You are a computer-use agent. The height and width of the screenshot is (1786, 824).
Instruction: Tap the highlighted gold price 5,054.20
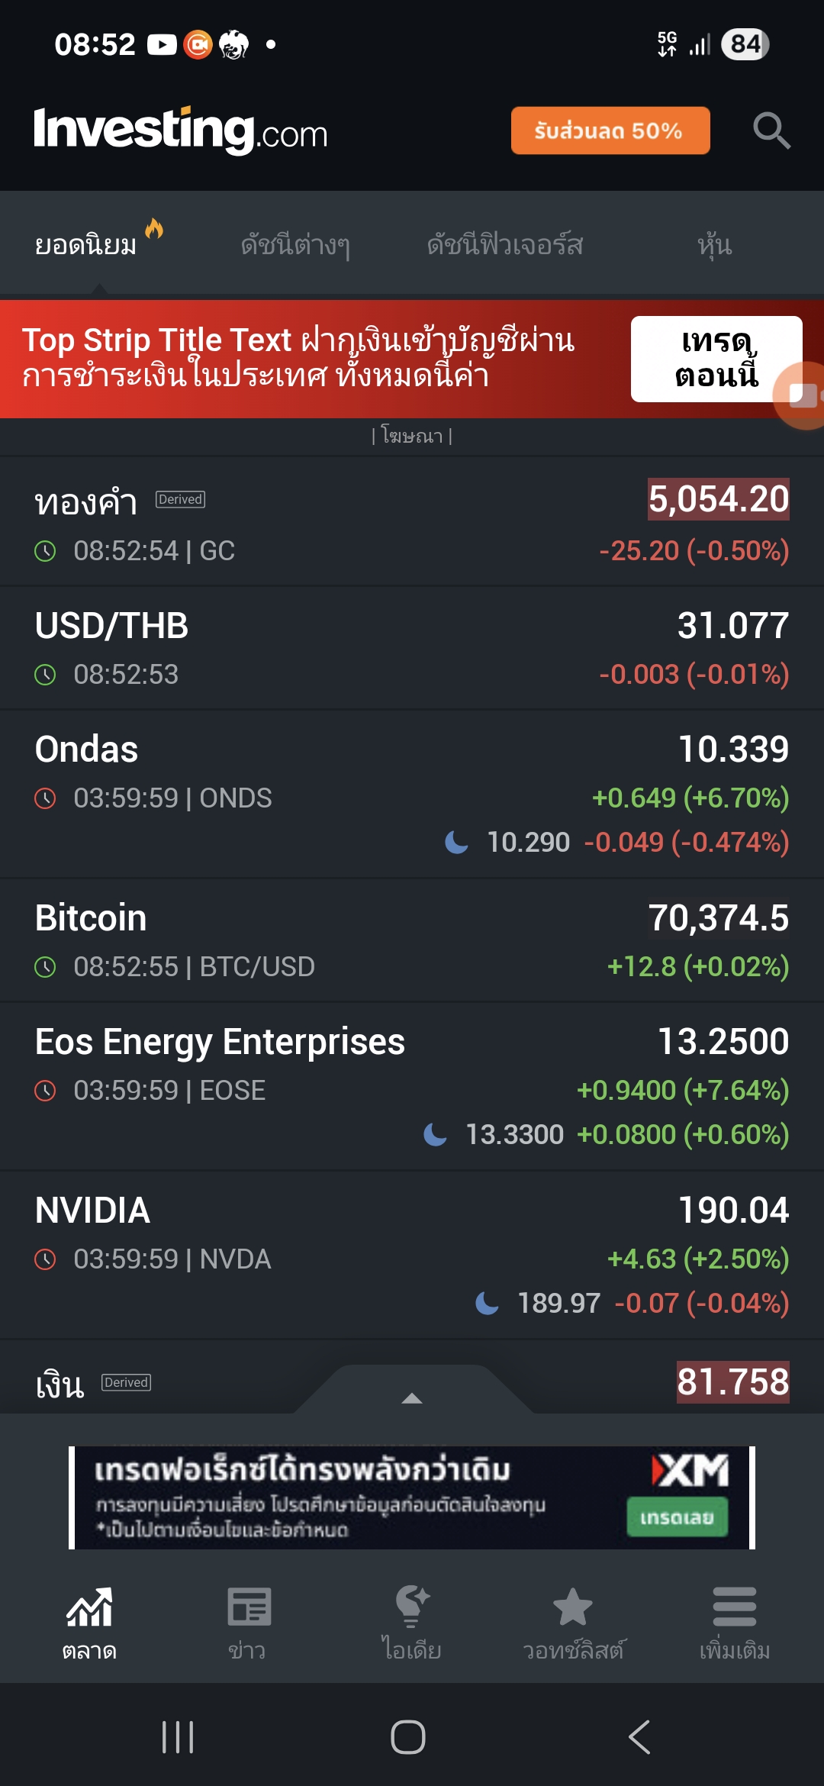(718, 499)
